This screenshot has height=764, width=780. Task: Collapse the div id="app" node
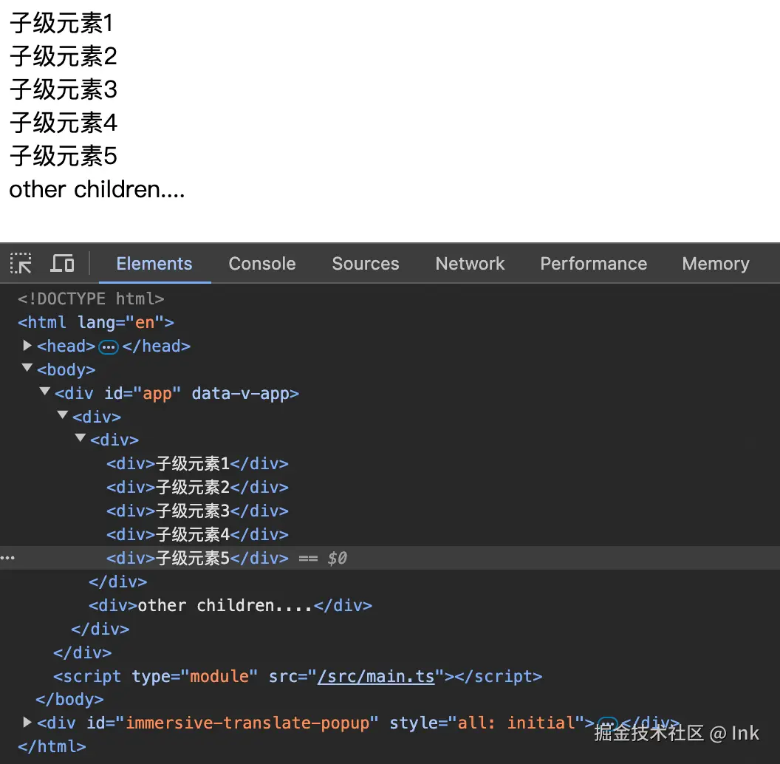(x=45, y=392)
